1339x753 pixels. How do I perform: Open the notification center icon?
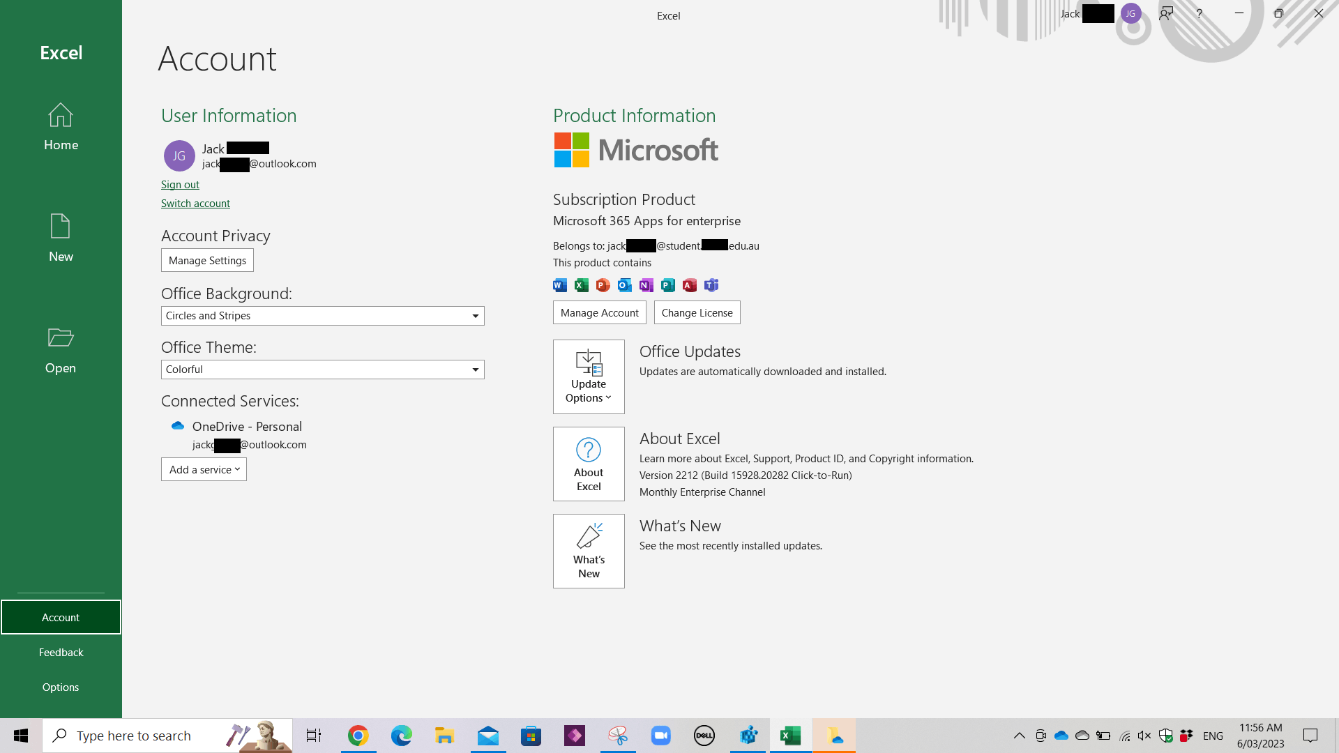coord(1310,736)
